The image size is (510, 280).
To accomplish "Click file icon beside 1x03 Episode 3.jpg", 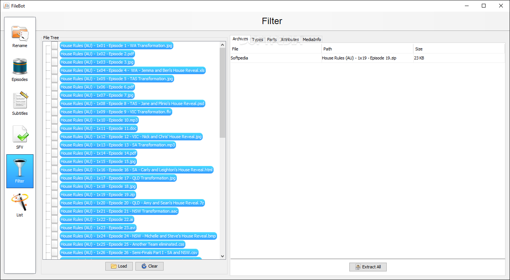I will pyautogui.click(x=55, y=62).
